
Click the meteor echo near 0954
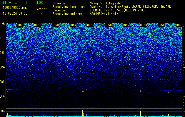pos(82,91)
